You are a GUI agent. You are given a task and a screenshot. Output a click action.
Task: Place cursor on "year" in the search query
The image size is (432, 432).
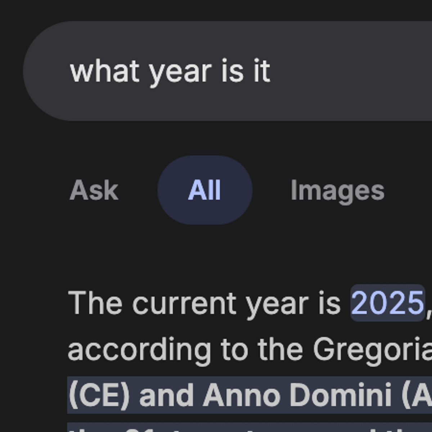(180, 71)
